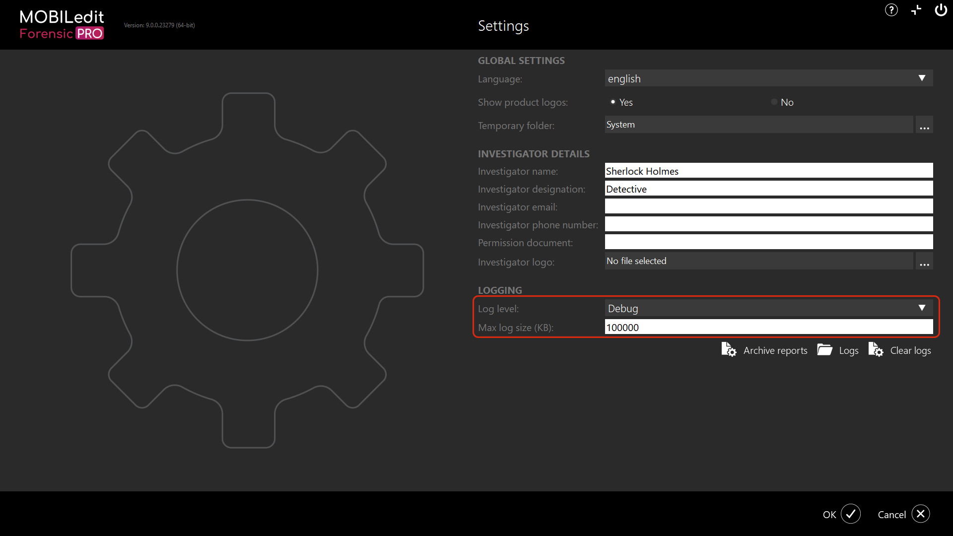This screenshot has width=953, height=536.
Task: Click the power/exit icon
Action: click(x=941, y=10)
